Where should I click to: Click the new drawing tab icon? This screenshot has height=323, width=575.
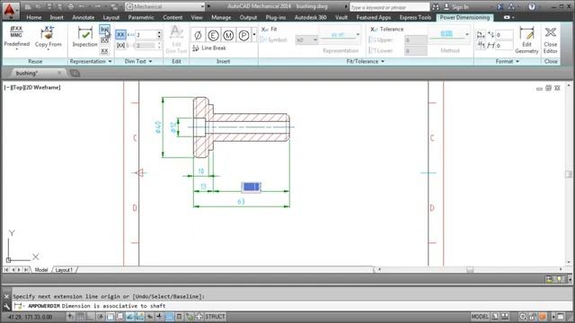tap(75, 74)
